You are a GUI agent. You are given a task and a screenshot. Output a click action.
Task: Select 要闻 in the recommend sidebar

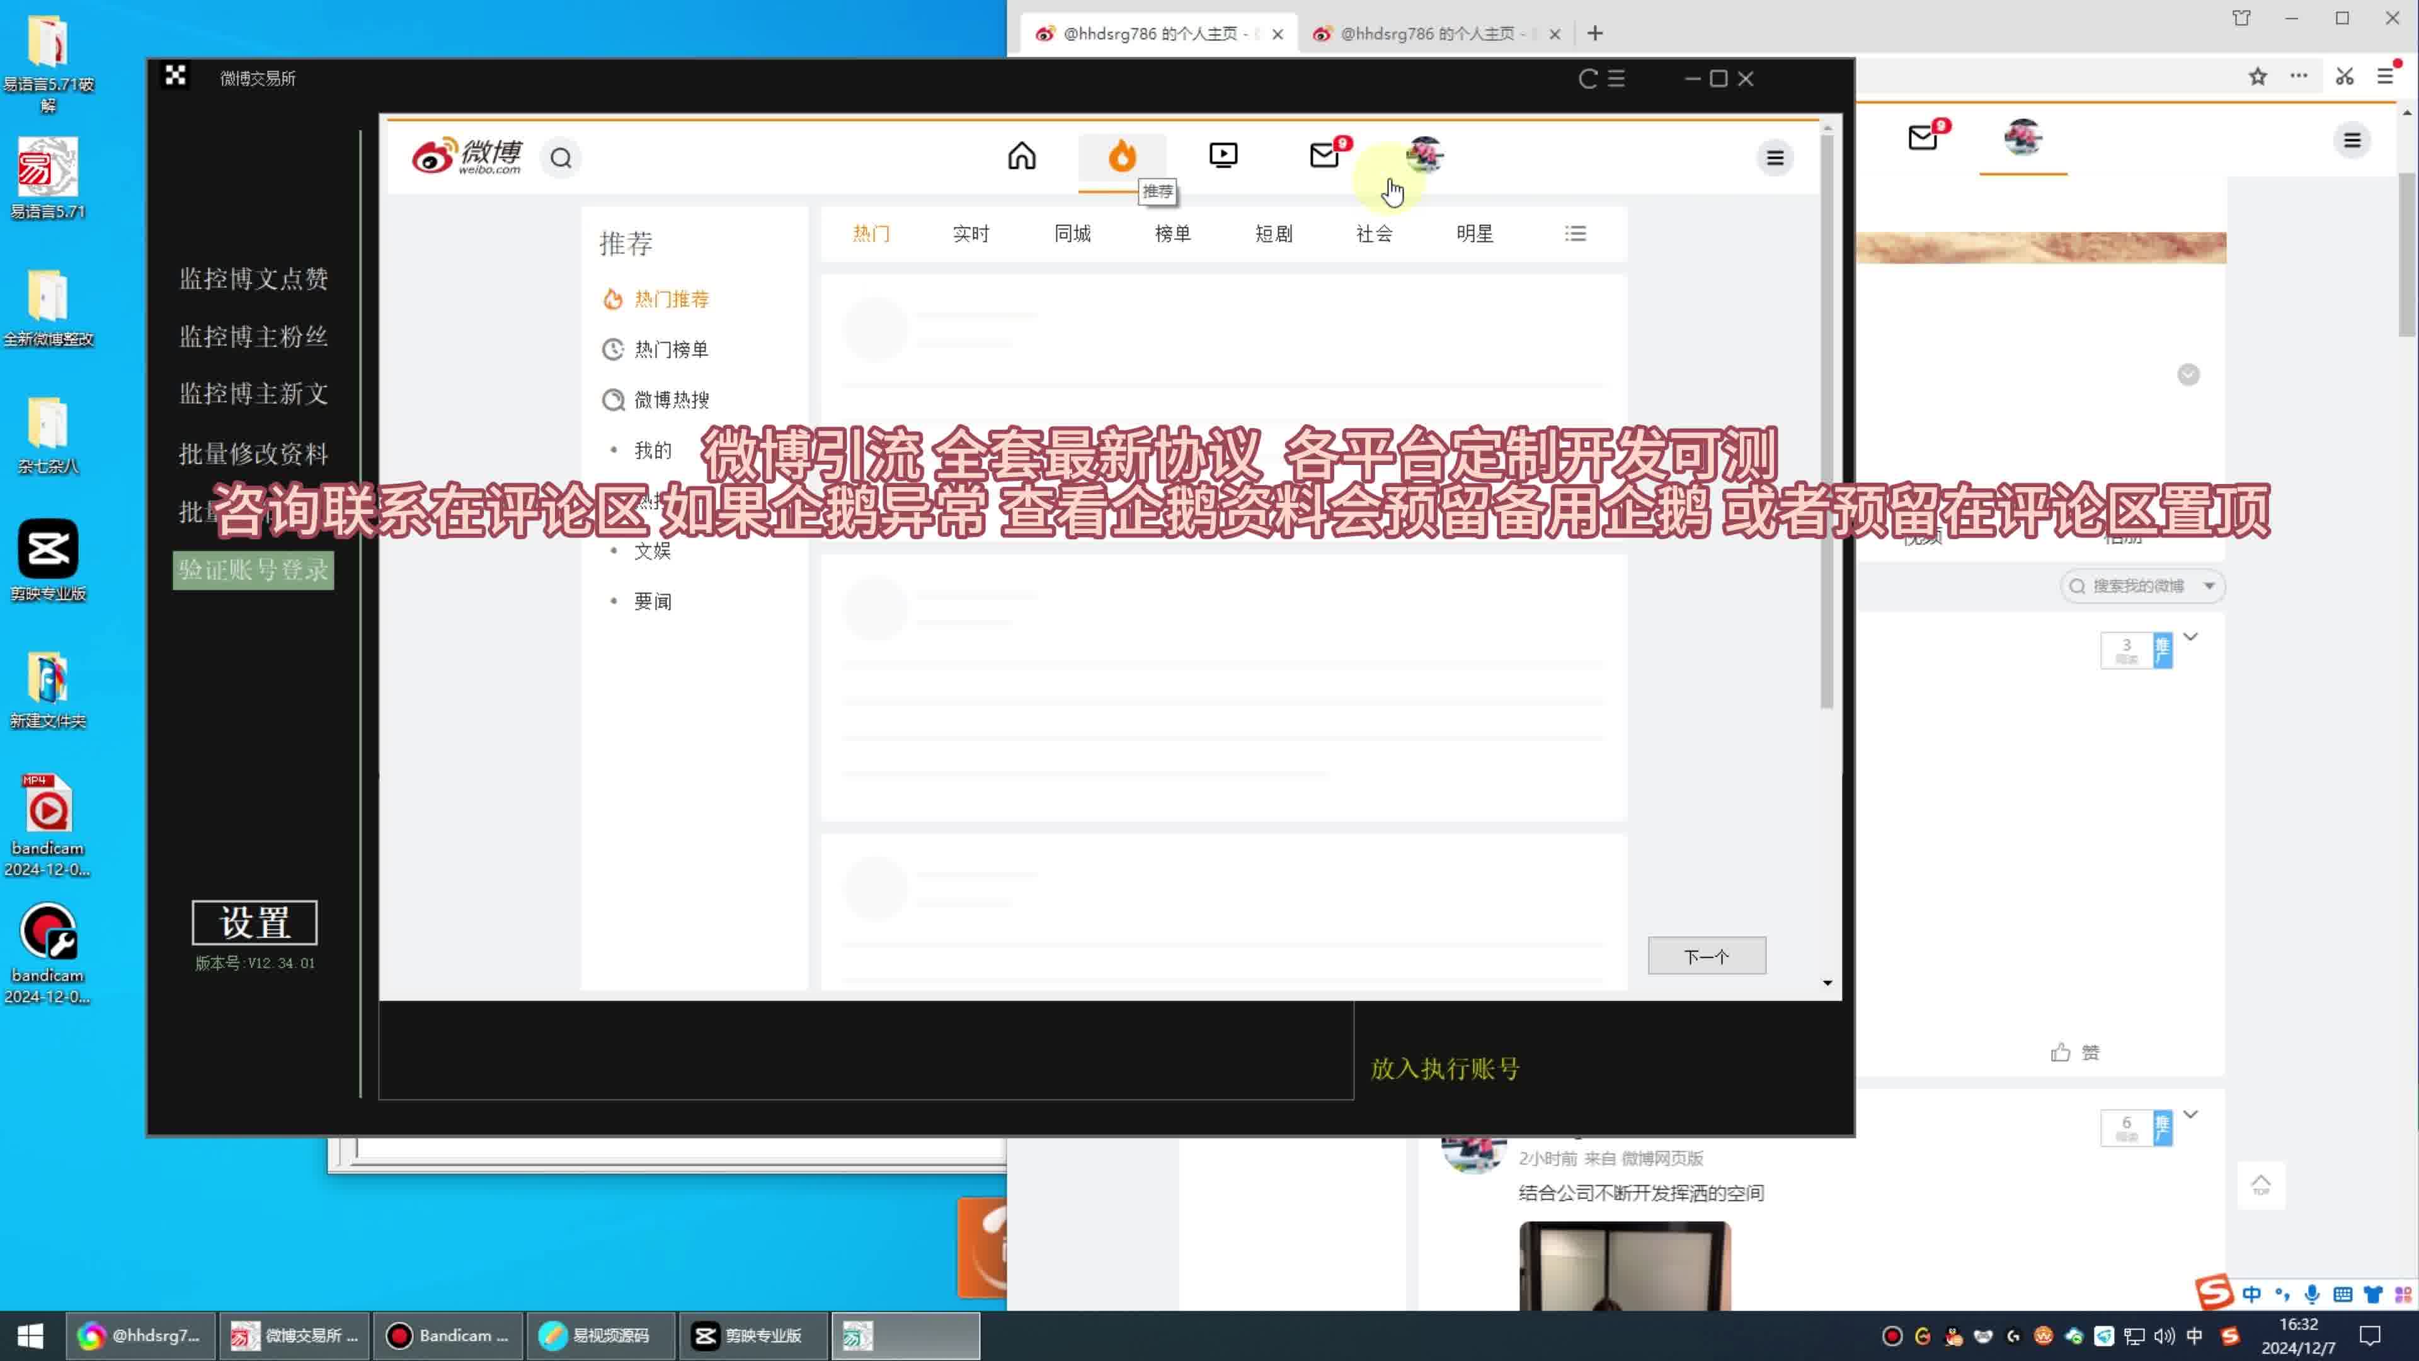pyautogui.click(x=653, y=601)
